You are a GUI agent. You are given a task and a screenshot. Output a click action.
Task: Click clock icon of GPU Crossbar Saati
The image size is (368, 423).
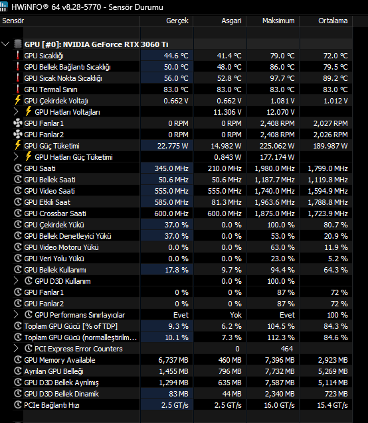[x=18, y=213]
